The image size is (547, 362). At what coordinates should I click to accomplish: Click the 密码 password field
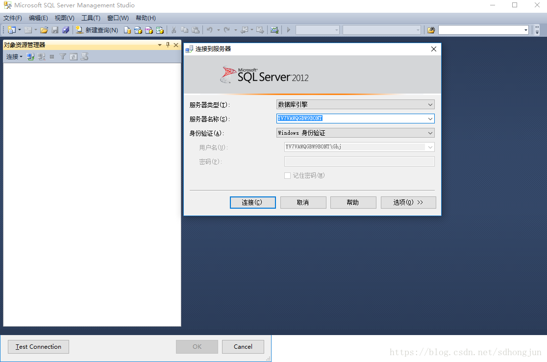coord(359,162)
